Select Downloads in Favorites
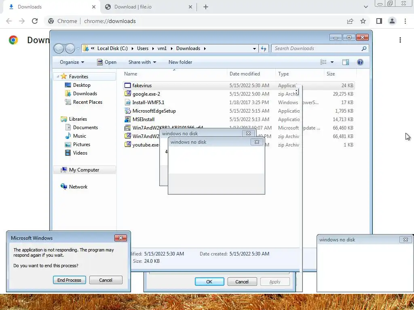The image size is (414, 310). 85,94
